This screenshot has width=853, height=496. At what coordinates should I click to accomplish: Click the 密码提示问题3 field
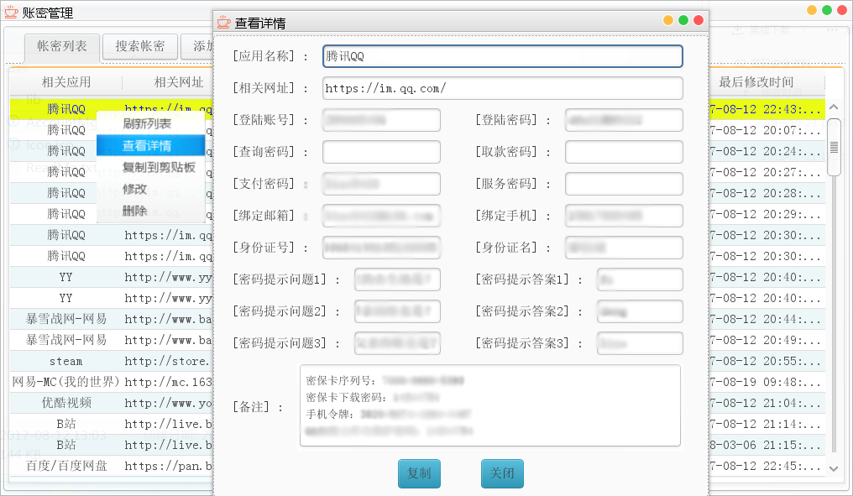coord(398,344)
